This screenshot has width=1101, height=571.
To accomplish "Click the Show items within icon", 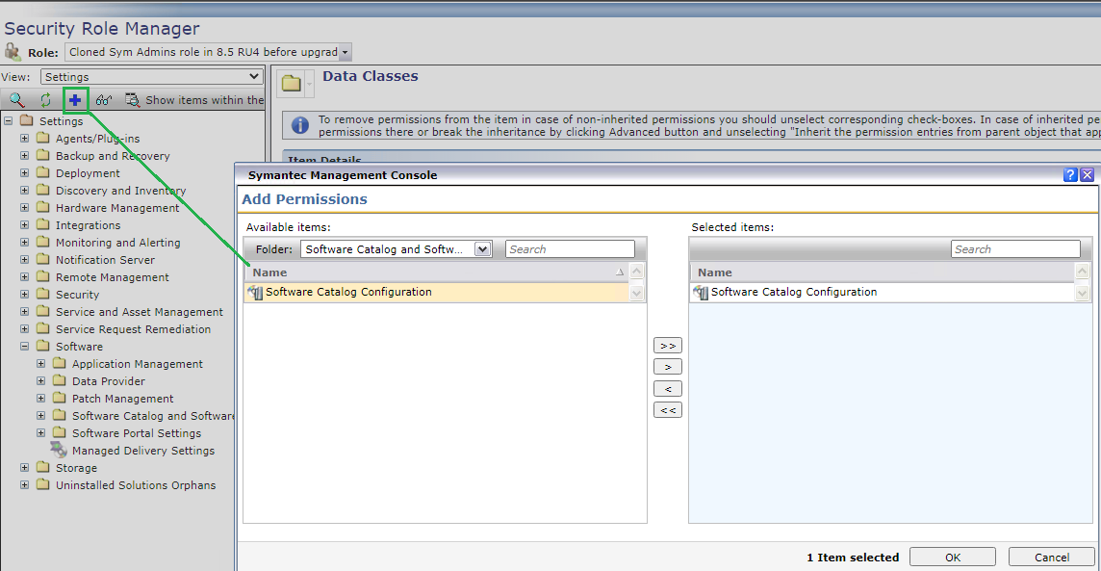I will click(x=133, y=99).
